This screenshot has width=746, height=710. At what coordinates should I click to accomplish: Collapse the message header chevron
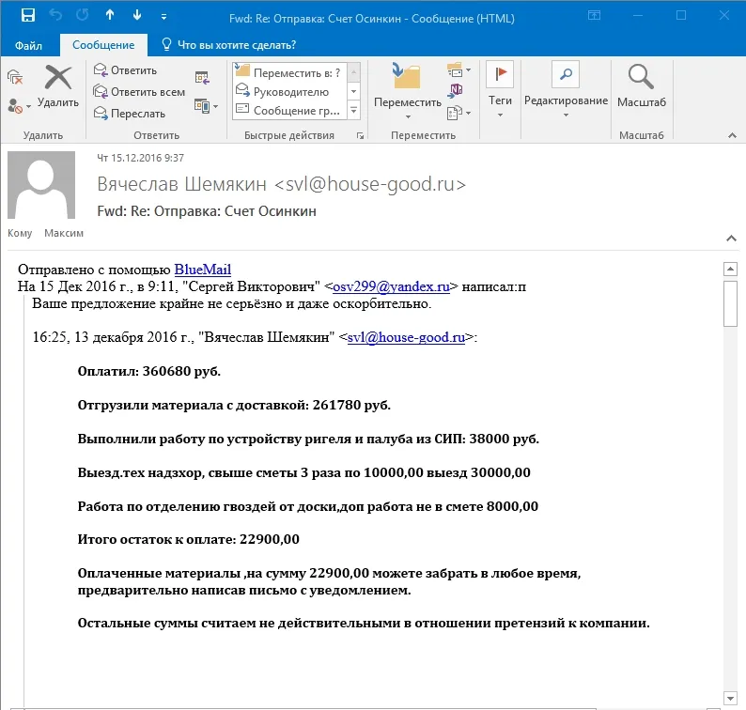coord(731,239)
